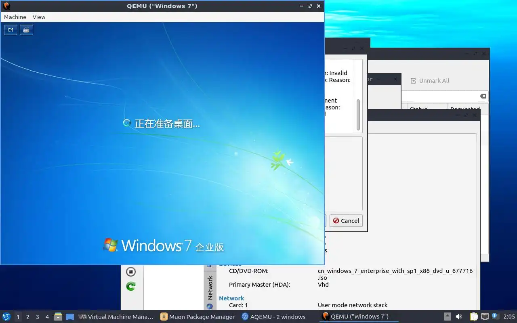Screen dimensions: 517x323
Task: Switch to the Muon Package Manager task
Action: click(x=198, y=317)
